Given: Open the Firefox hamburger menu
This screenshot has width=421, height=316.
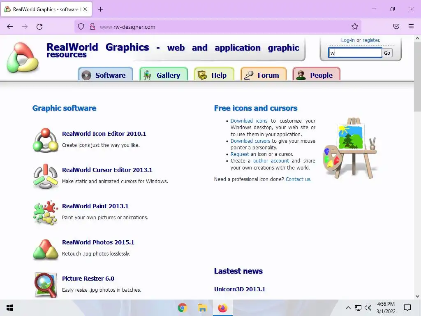Looking at the screenshot, I should click(411, 26).
